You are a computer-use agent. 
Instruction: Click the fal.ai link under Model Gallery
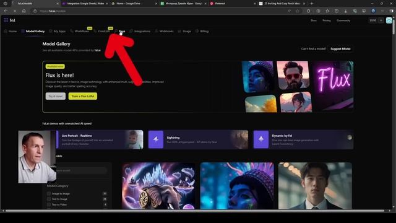click(98, 50)
